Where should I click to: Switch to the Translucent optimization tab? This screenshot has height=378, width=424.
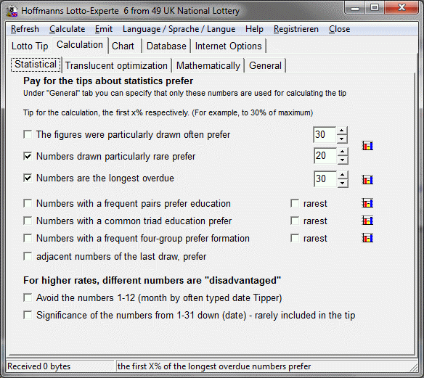(116, 65)
